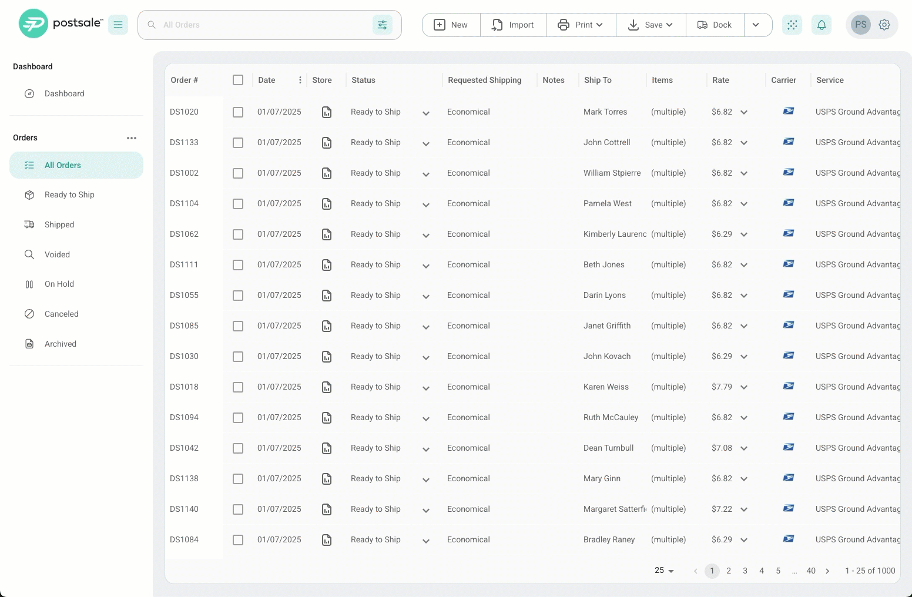Toggle the select-all orders checkbox

tap(238, 80)
